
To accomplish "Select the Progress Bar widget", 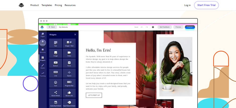I will (69, 83).
